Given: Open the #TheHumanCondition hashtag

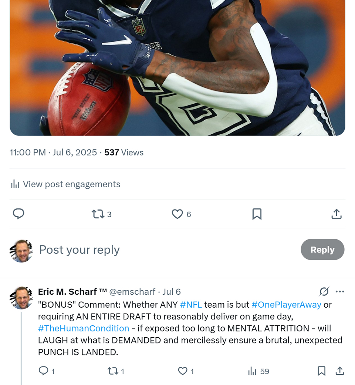Looking at the screenshot, I should [84, 328].
